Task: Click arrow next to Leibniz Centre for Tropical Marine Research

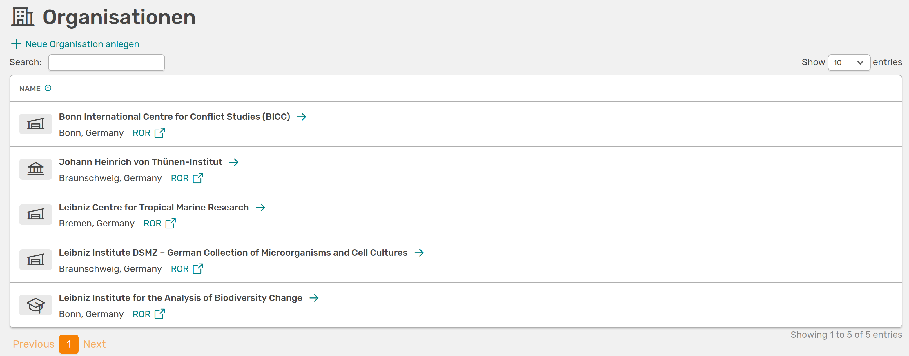Action: point(260,208)
